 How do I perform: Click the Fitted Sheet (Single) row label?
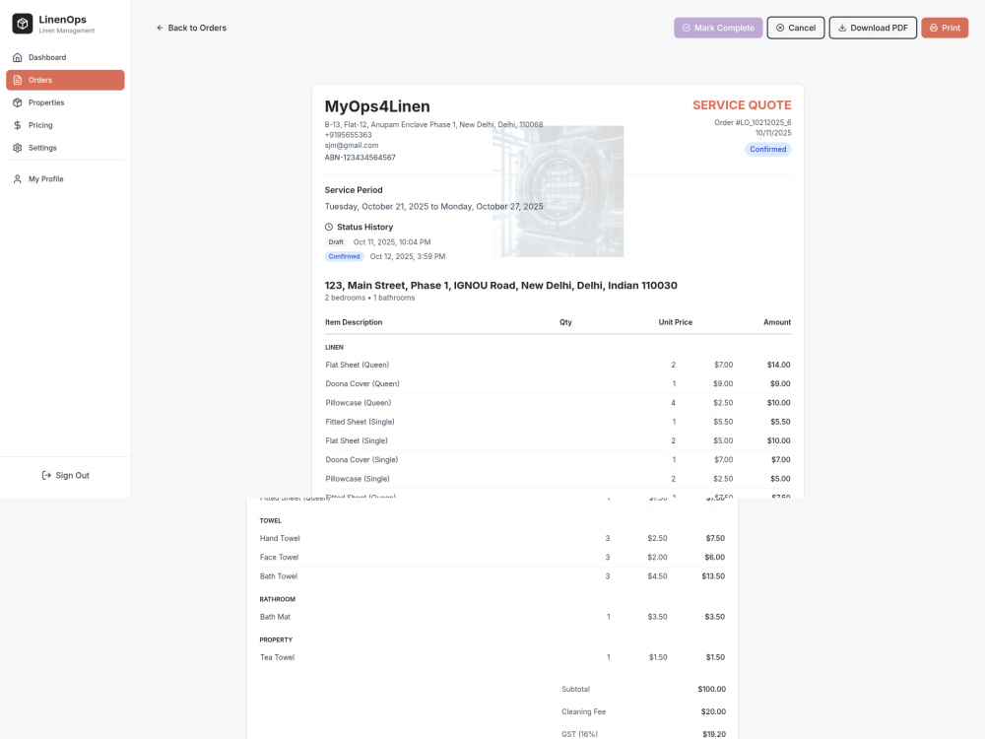(360, 422)
